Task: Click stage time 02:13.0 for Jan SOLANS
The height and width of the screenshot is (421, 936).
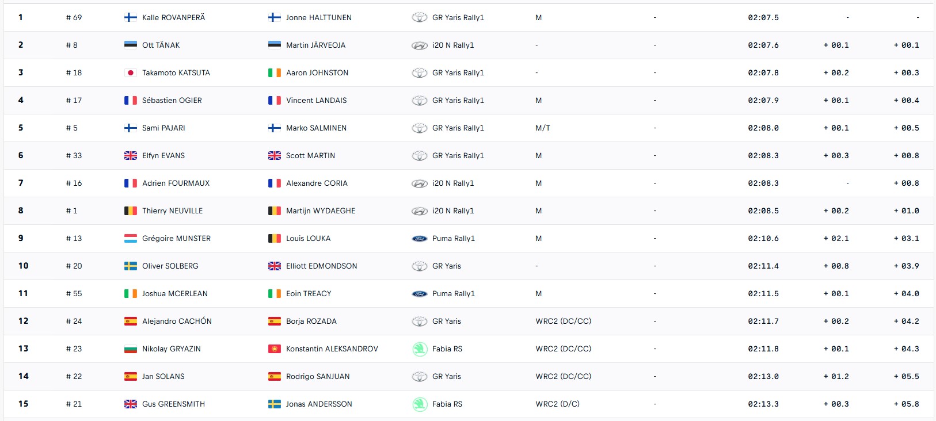Action: tap(763, 377)
